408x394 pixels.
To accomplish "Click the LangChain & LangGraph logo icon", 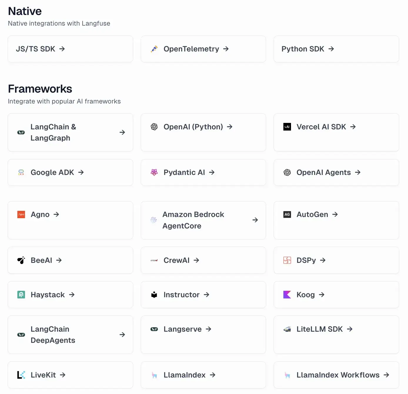I will click(x=21, y=133).
